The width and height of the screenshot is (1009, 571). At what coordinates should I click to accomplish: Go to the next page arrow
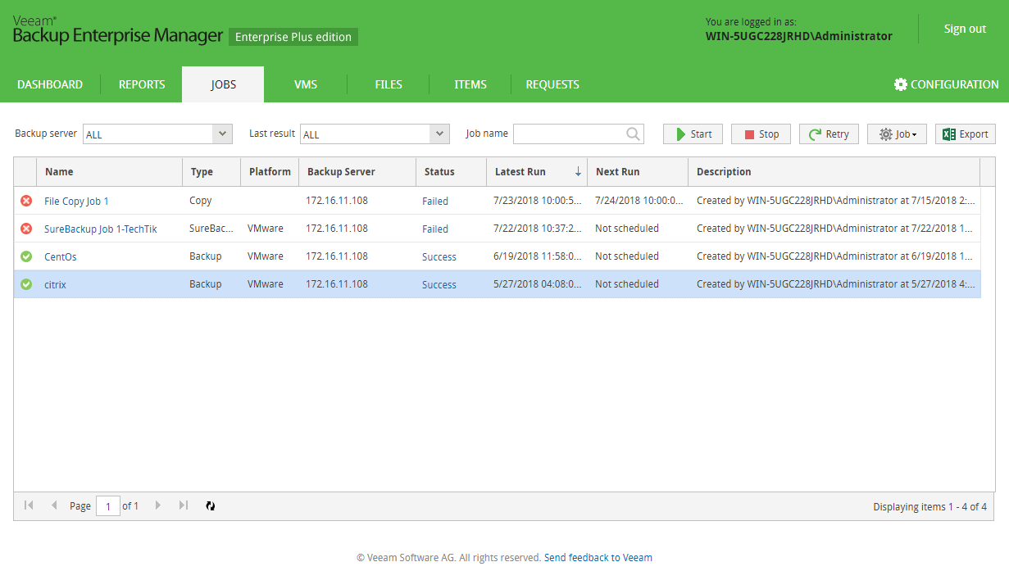(x=158, y=505)
